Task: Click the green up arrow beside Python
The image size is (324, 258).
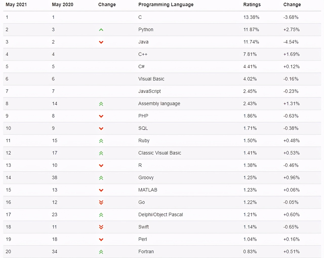Action: coord(101,30)
